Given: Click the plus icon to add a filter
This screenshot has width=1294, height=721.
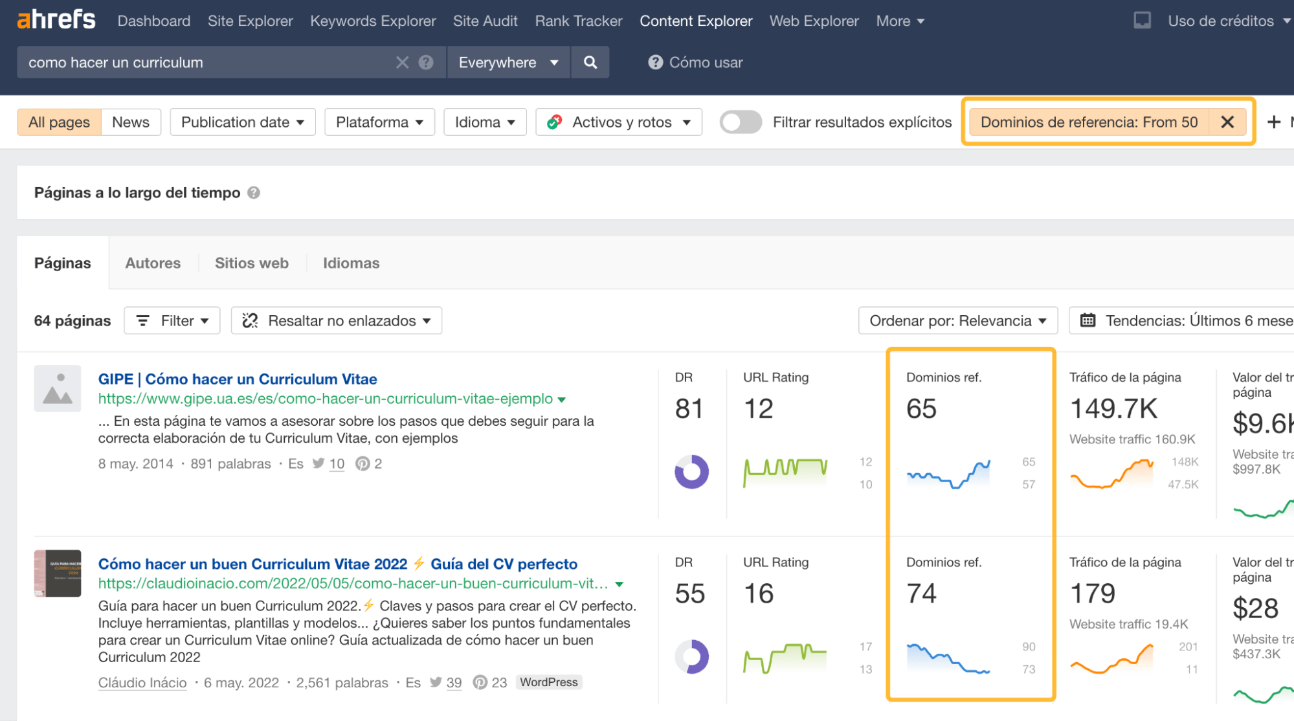Looking at the screenshot, I should coord(1273,122).
